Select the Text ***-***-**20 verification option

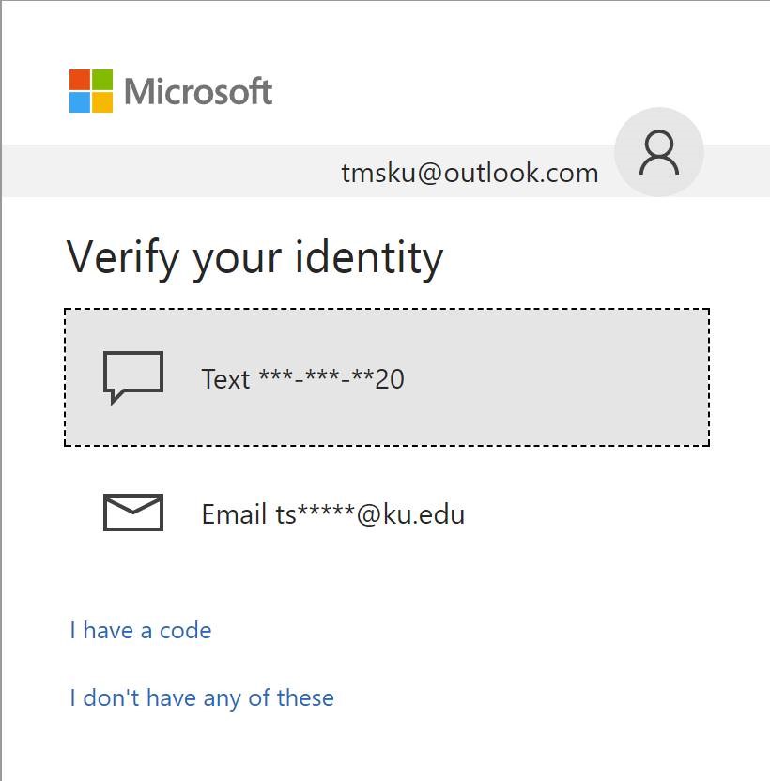[387, 377]
